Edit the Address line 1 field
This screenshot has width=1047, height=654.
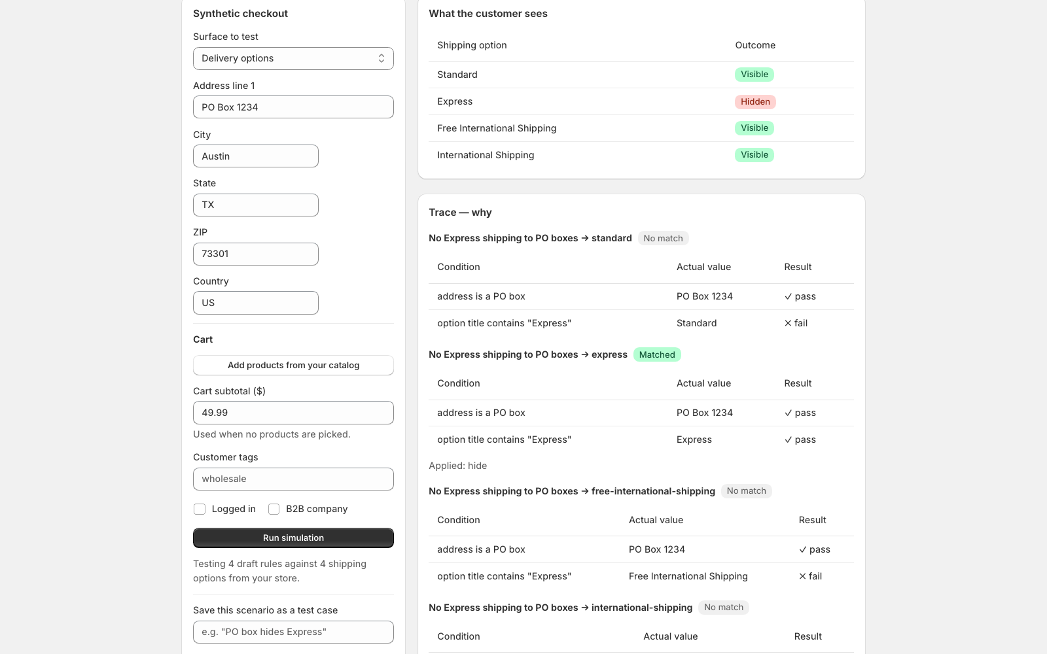point(293,107)
